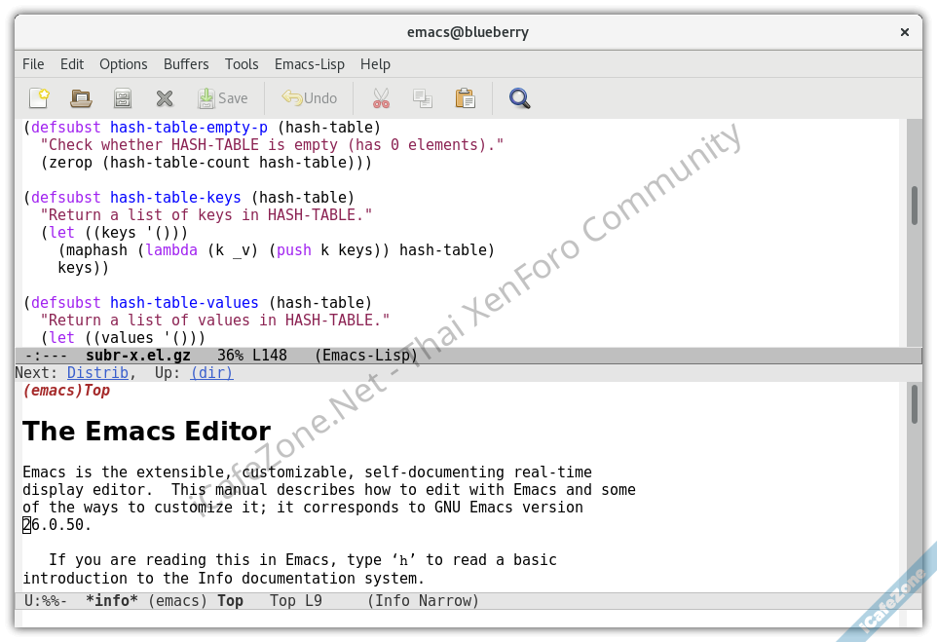The image size is (937, 642).
Task: Open a file using the folder toolbar icon
Action: click(x=80, y=97)
